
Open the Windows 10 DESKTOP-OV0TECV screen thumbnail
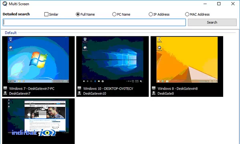[112, 60]
